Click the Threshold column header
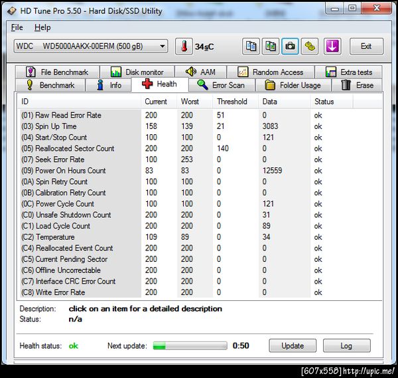 tap(235, 102)
